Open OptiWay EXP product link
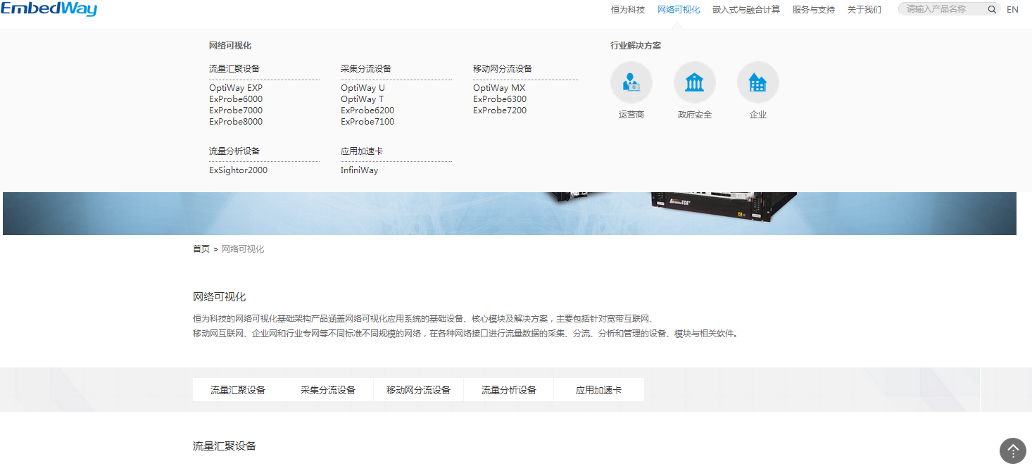Viewport: 1032px width, 473px height. (236, 88)
